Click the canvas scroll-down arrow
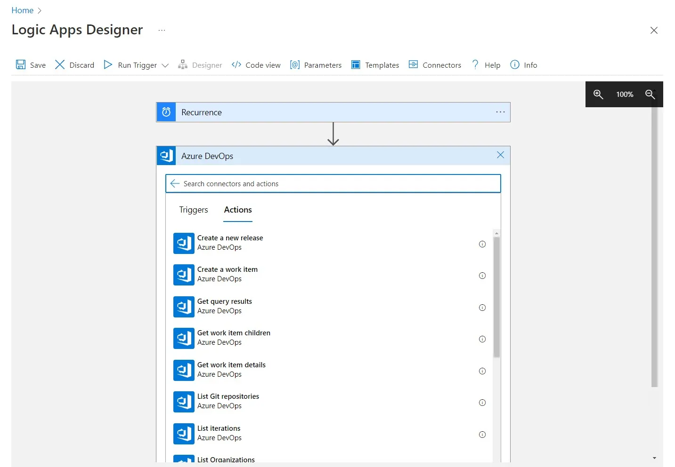The image size is (675, 467). [654, 458]
